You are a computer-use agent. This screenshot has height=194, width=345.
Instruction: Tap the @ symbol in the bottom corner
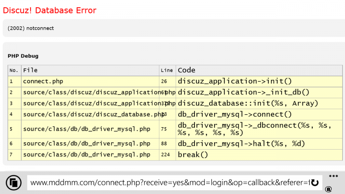coord(328,189)
